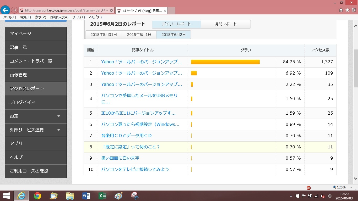Open the taskbar program next to Chrome

coord(54,196)
